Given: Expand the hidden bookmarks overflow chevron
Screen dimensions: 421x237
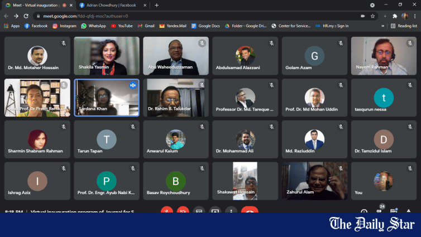Looking at the screenshot, I should click(382, 26).
